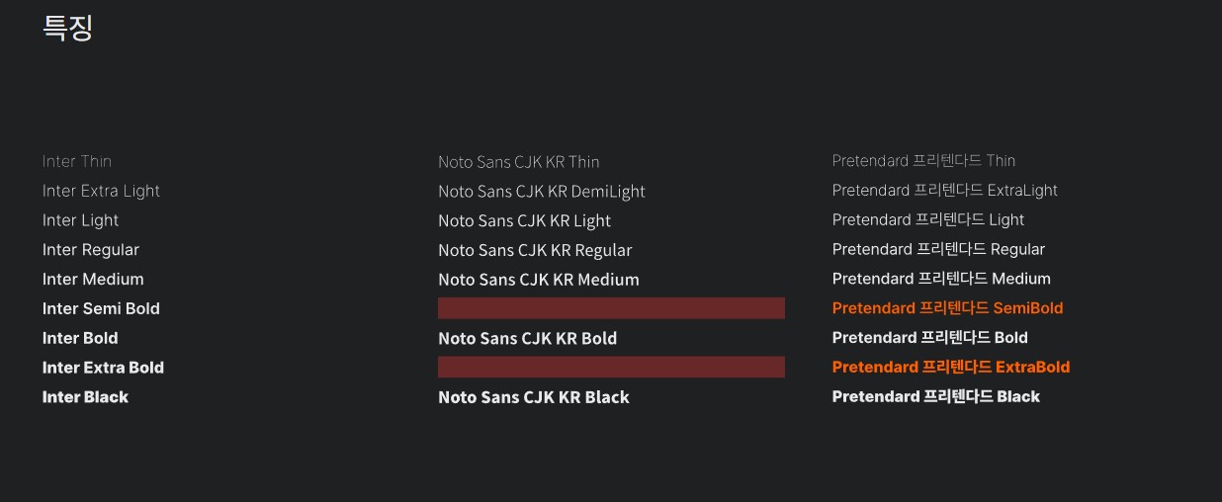Click the Noto Sans CJK KR Thin line
Image resolution: width=1222 pixels, height=502 pixels.
tap(519, 162)
